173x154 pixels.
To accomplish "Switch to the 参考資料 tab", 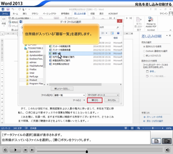I will (65, 14).
